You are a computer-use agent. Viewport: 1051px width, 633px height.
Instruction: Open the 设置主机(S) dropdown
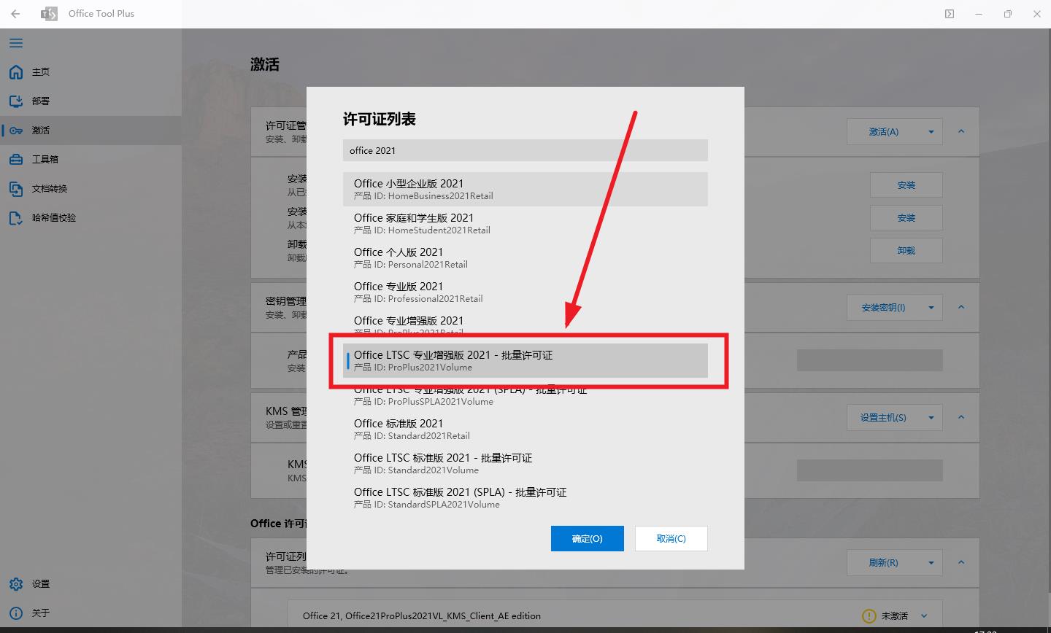coord(931,417)
